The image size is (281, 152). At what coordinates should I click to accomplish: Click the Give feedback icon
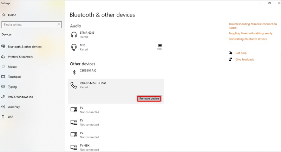(231, 60)
